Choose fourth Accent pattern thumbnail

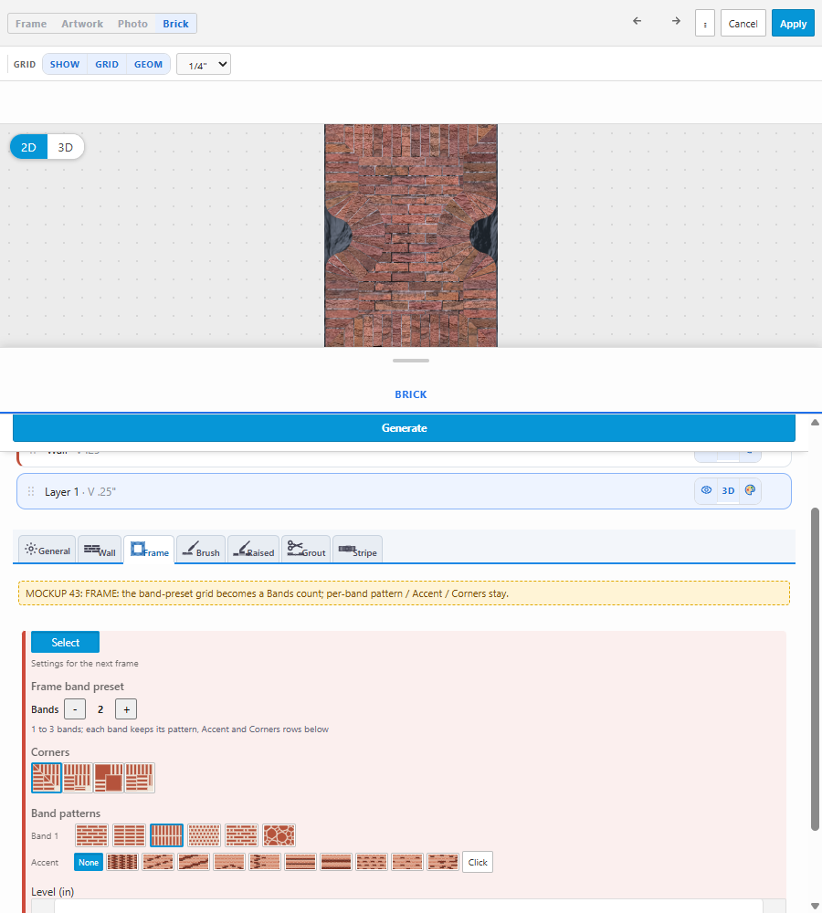tap(229, 862)
